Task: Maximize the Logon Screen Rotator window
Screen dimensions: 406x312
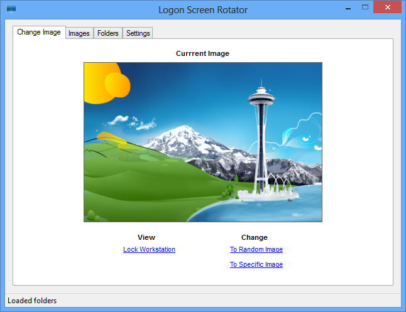Action: click(x=365, y=8)
